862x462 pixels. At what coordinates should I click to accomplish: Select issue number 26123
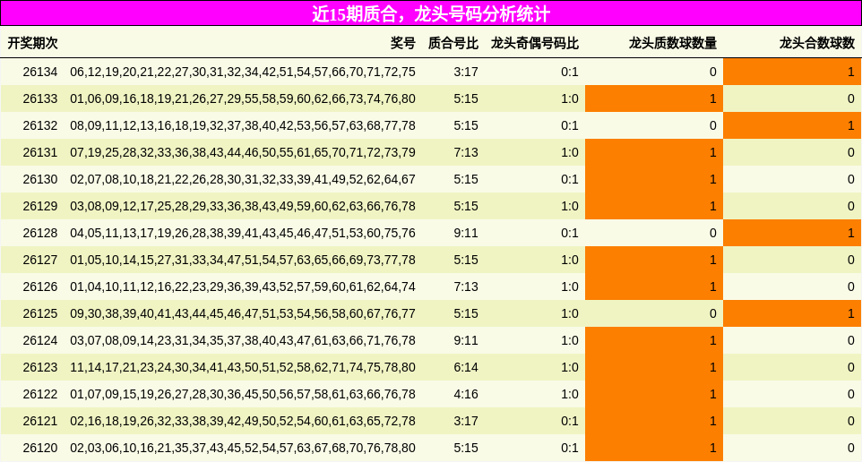pyautogui.click(x=40, y=367)
